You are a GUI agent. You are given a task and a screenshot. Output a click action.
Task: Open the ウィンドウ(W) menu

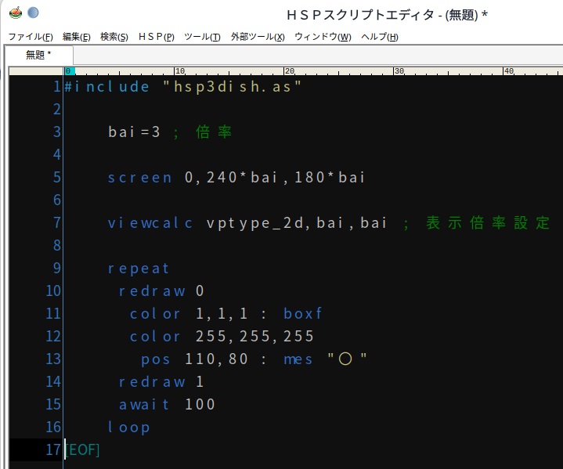pyautogui.click(x=323, y=37)
